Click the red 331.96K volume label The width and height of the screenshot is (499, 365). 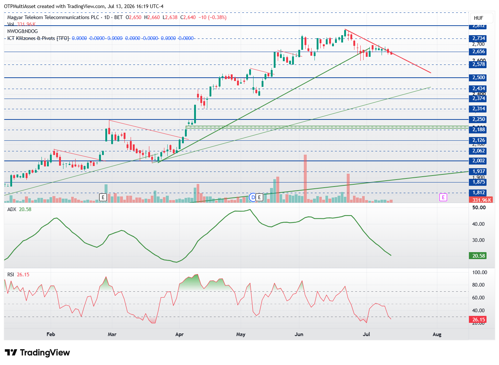pos(481,200)
